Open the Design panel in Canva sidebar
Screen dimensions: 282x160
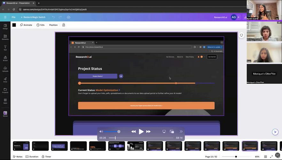point(5,27)
